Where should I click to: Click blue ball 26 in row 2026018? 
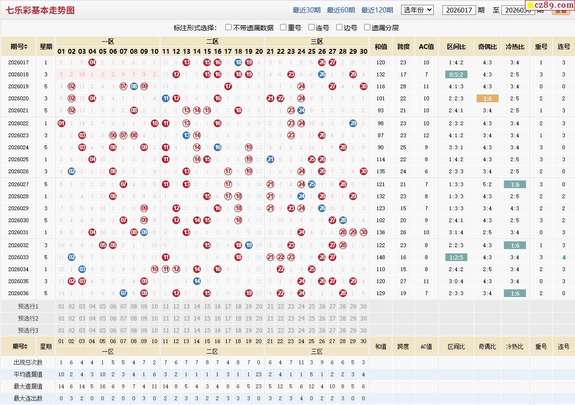pos(322,74)
